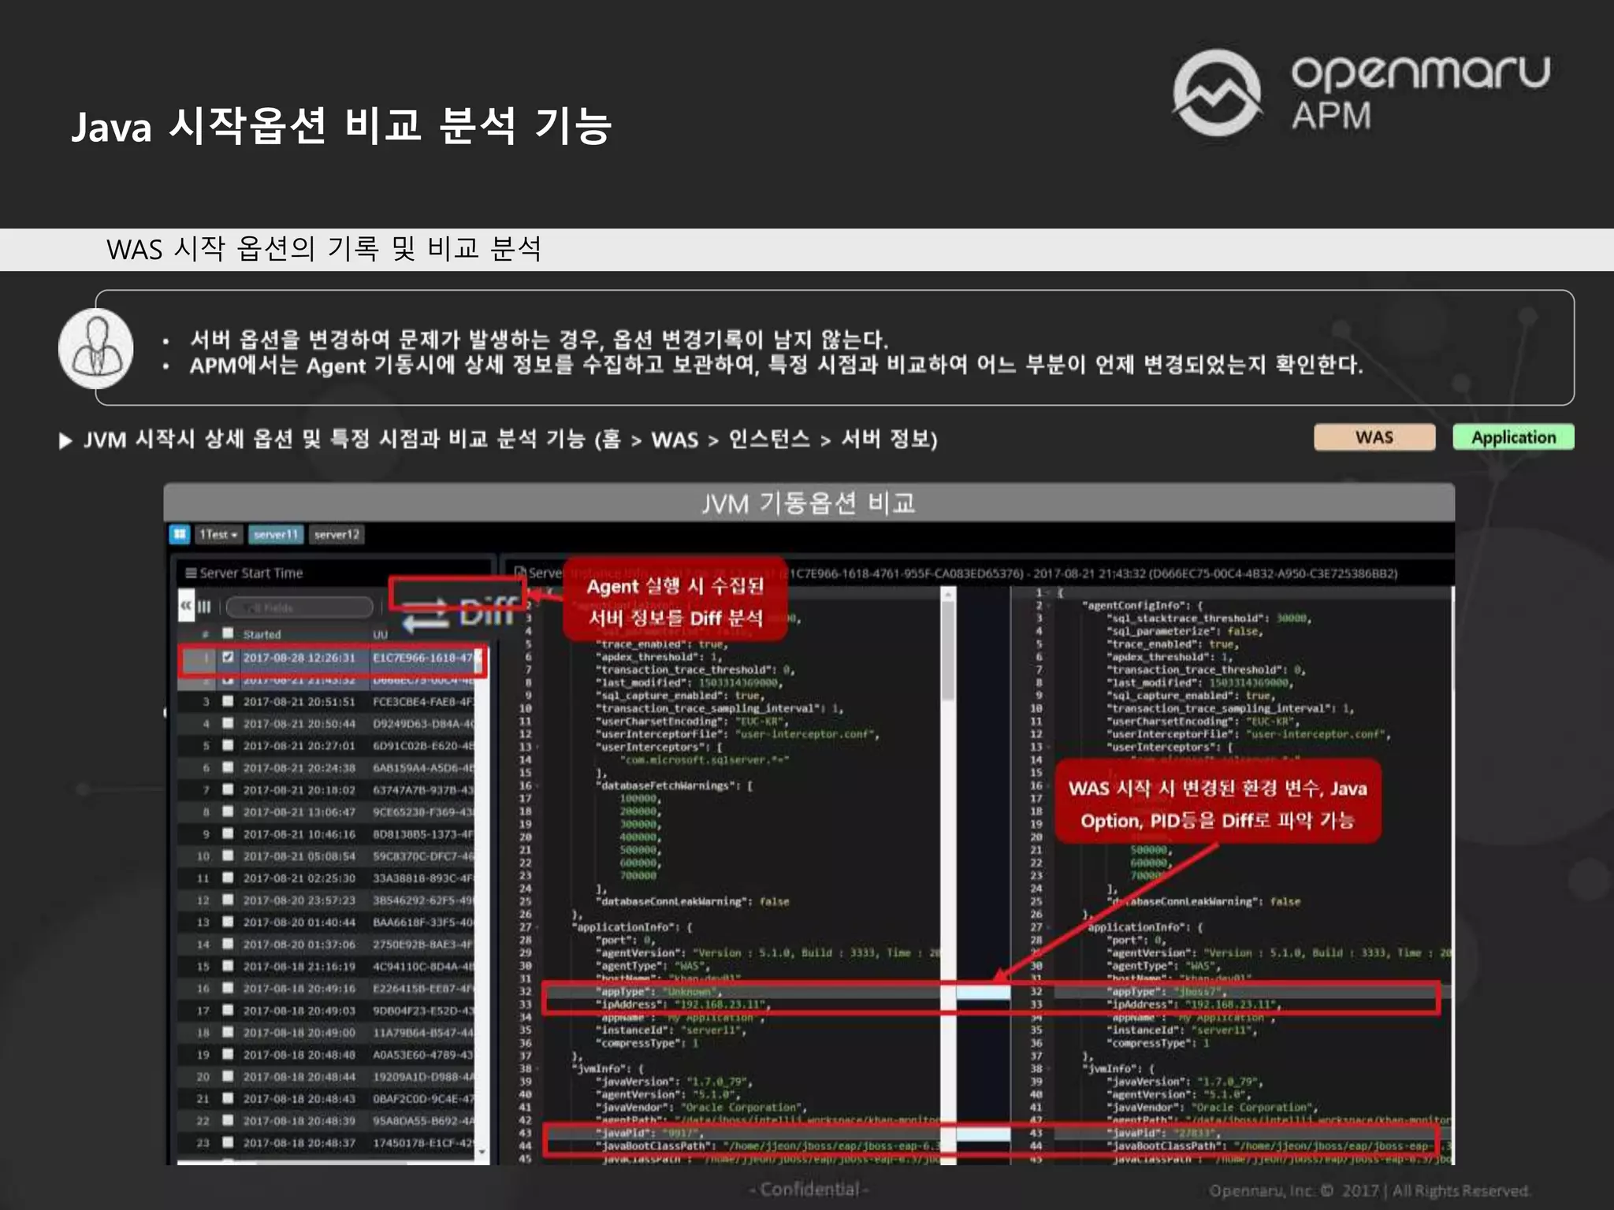Click the openmaru APM logo
The height and width of the screenshot is (1210, 1614).
click(1362, 93)
